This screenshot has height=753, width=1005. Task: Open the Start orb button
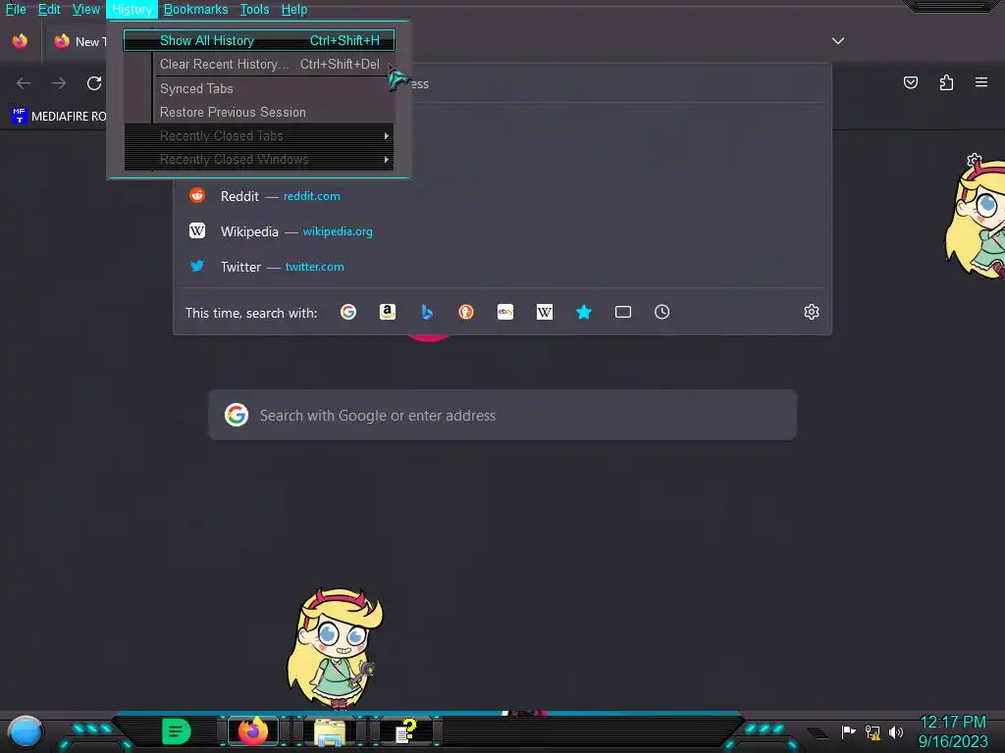point(25,731)
